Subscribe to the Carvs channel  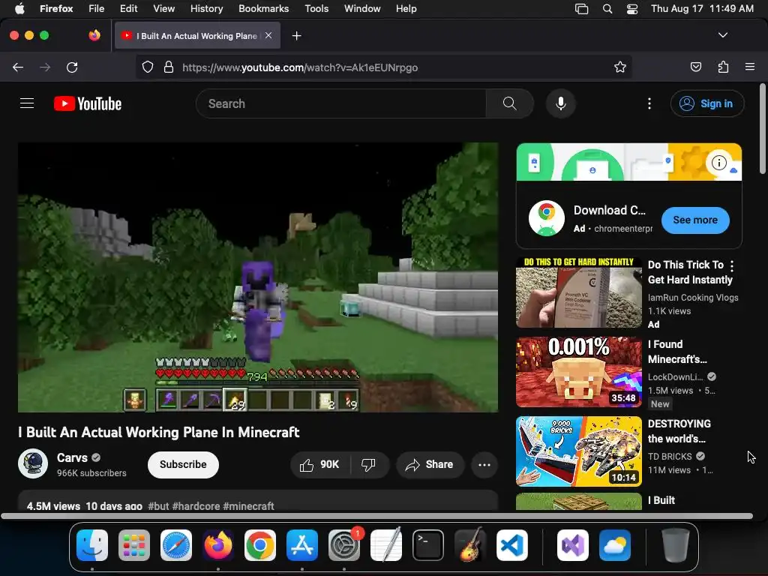183,464
